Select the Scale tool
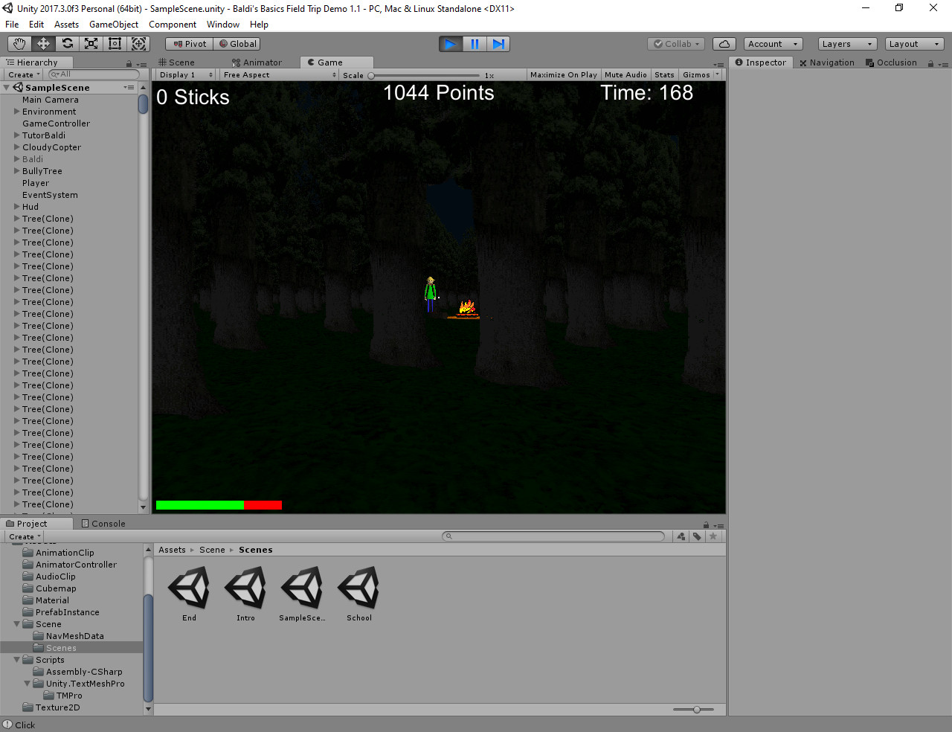 click(x=91, y=43)
